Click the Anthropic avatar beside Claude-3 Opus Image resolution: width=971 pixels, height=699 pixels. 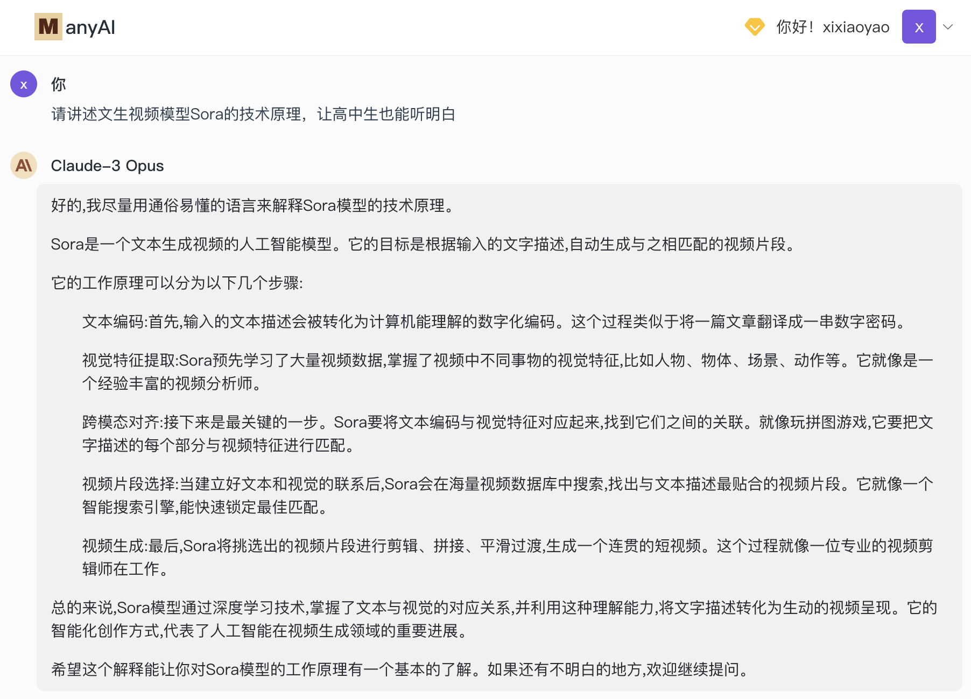[x=24, y=165]
